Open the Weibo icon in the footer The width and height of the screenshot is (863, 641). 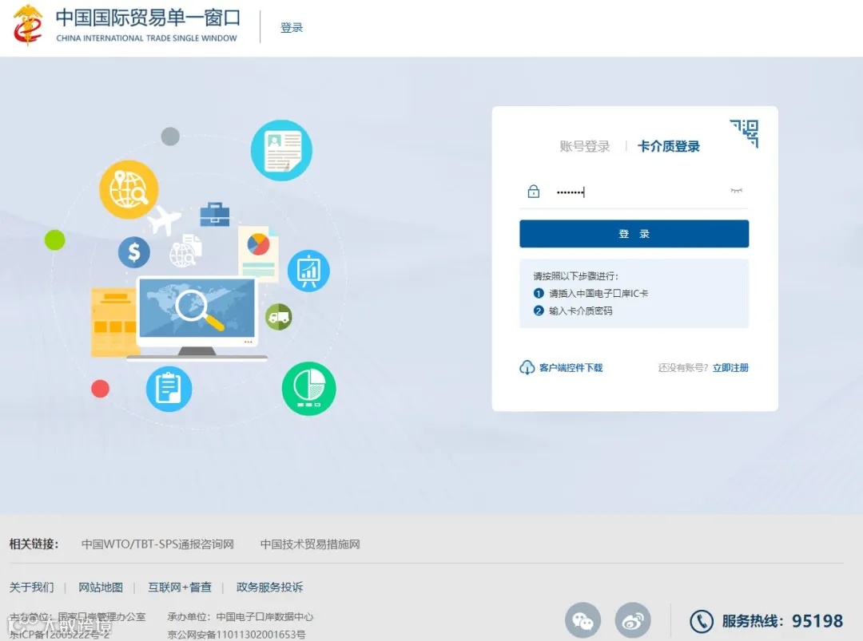pyautogui.click(x=634, y=619)
